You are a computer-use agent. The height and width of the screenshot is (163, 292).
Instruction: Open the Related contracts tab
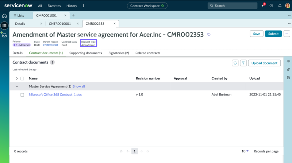click(x=148, y=53)
